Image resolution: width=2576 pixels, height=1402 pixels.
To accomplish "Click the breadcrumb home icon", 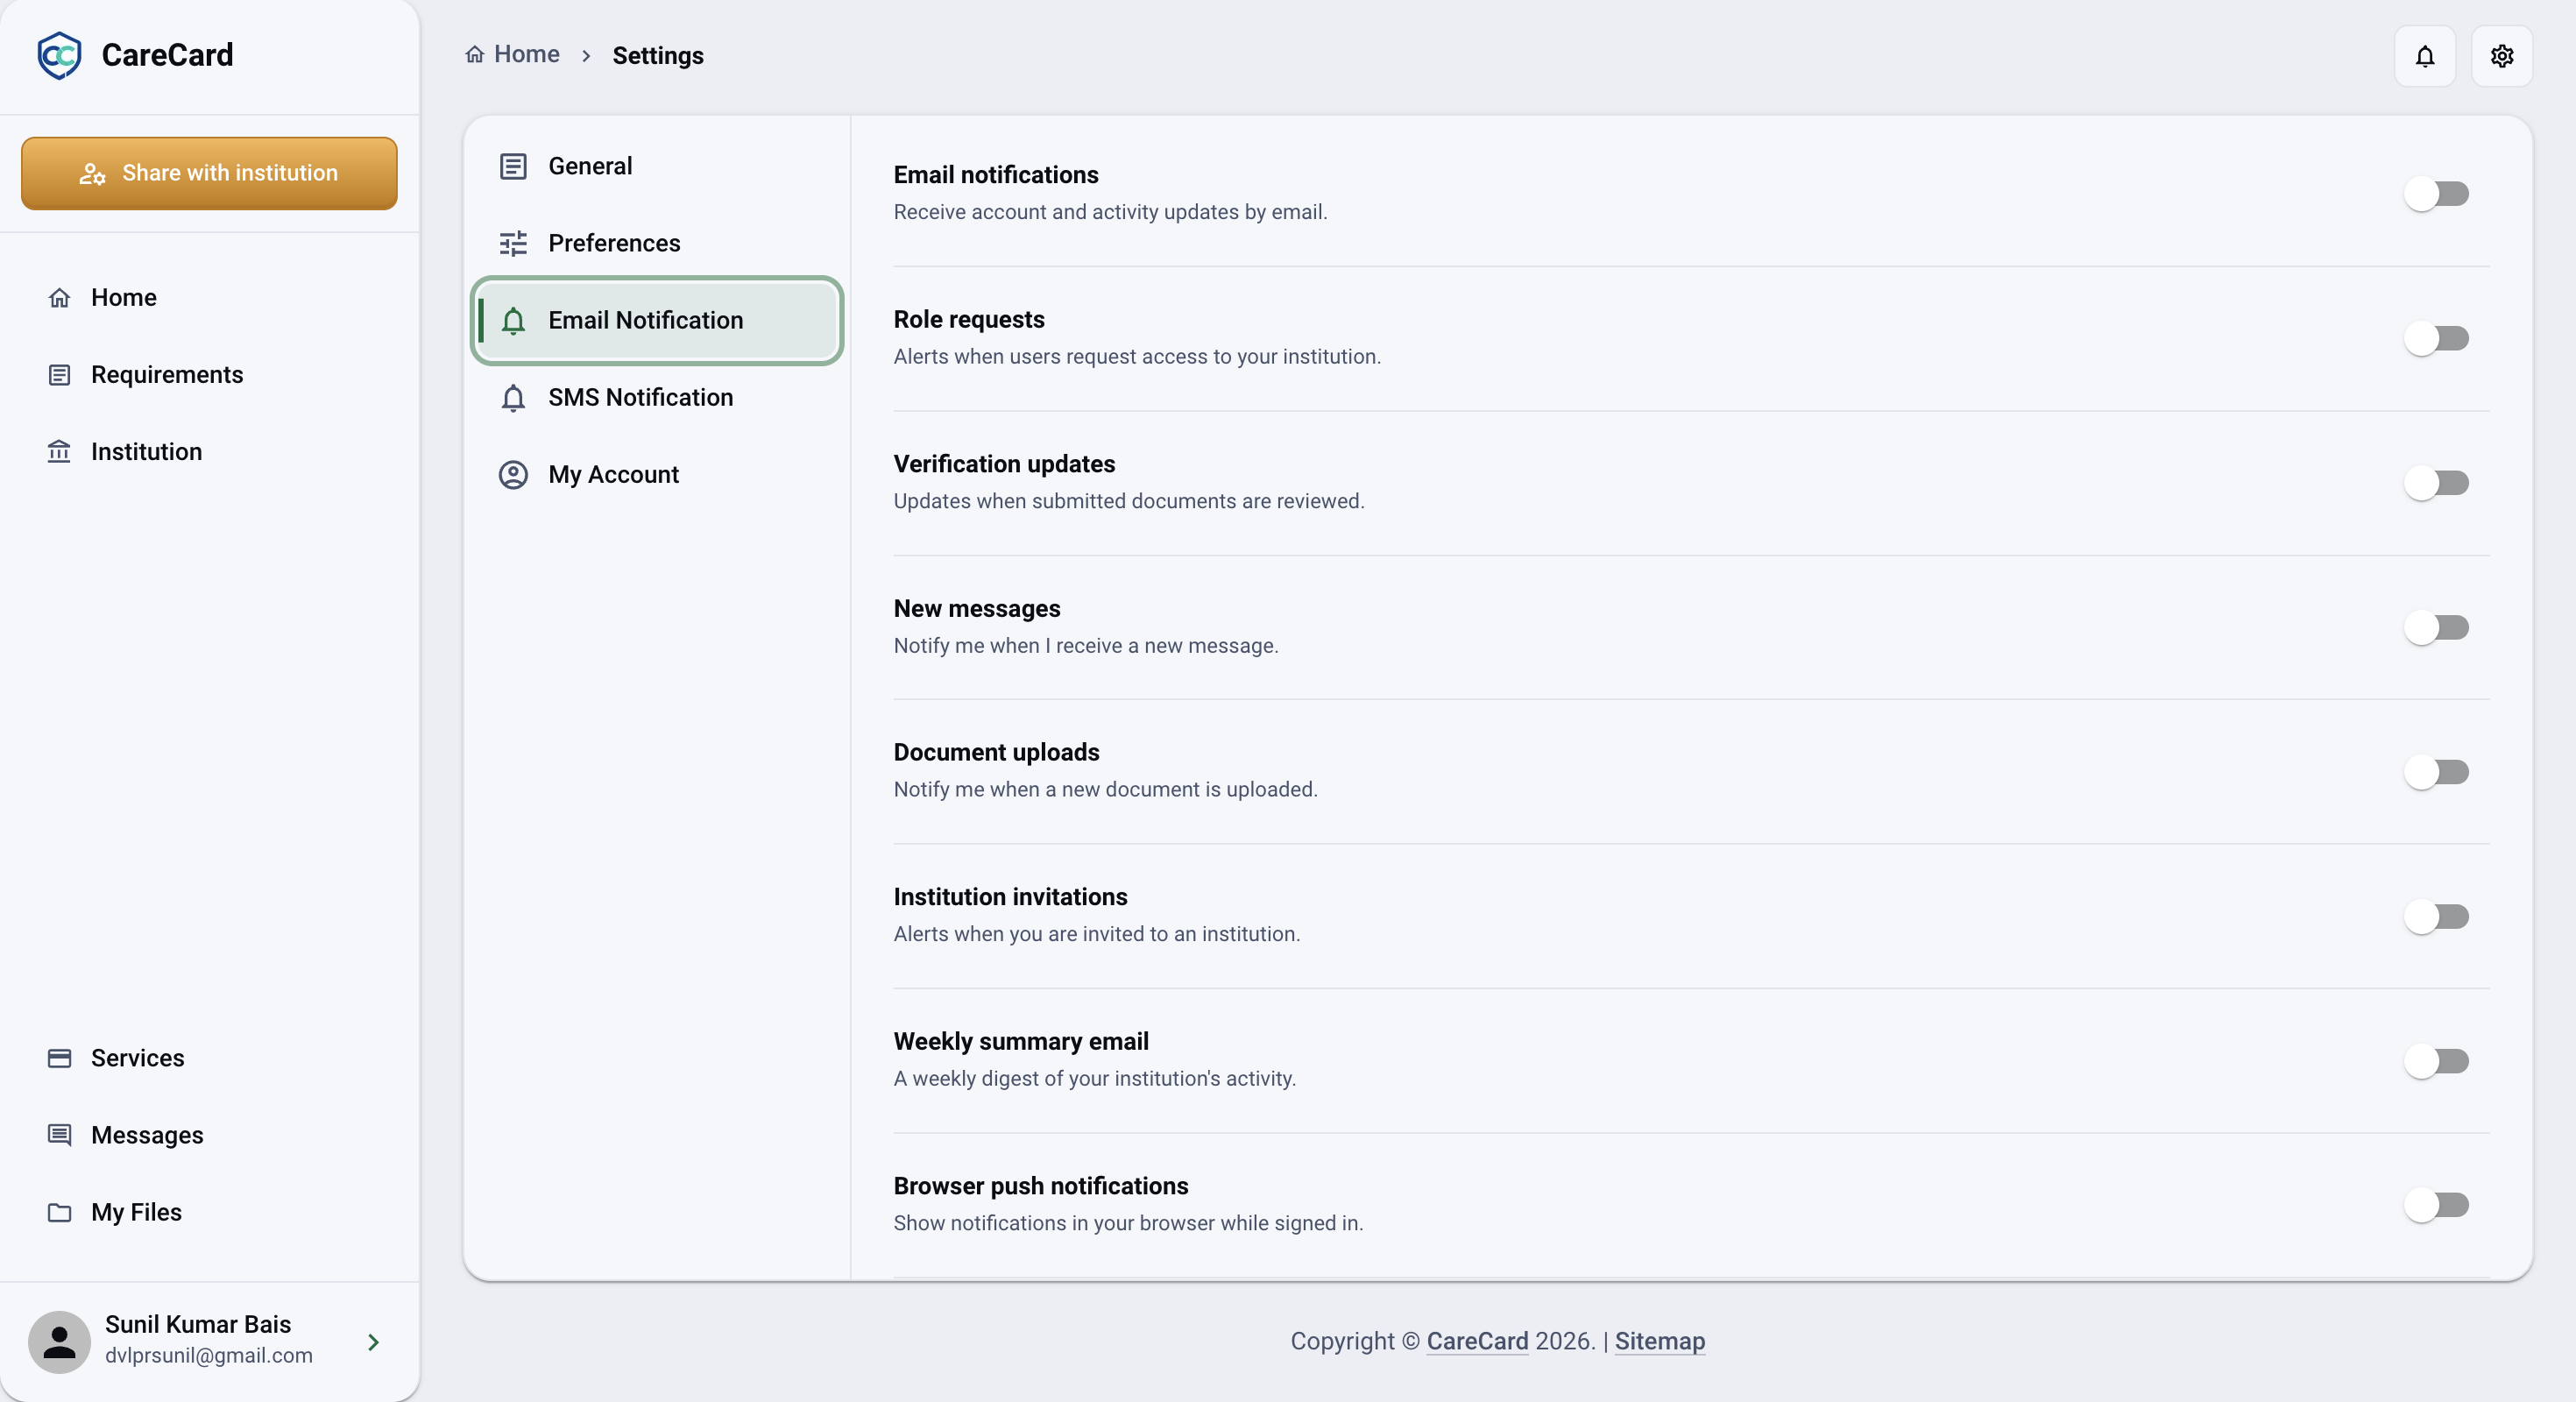I will [x=474, y=54].
